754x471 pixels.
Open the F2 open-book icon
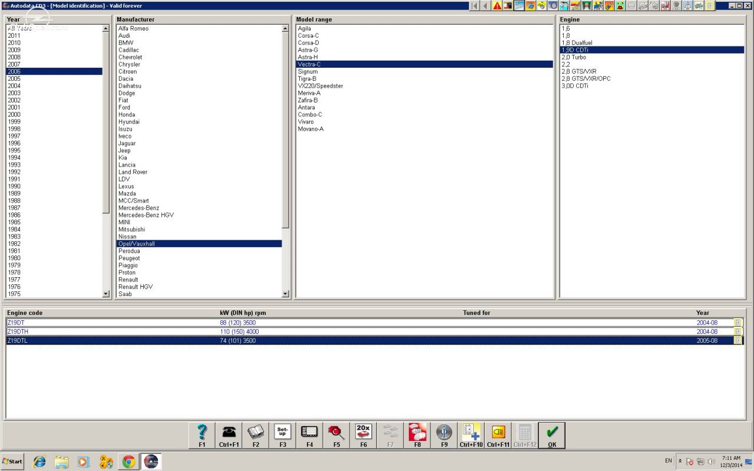256,435
